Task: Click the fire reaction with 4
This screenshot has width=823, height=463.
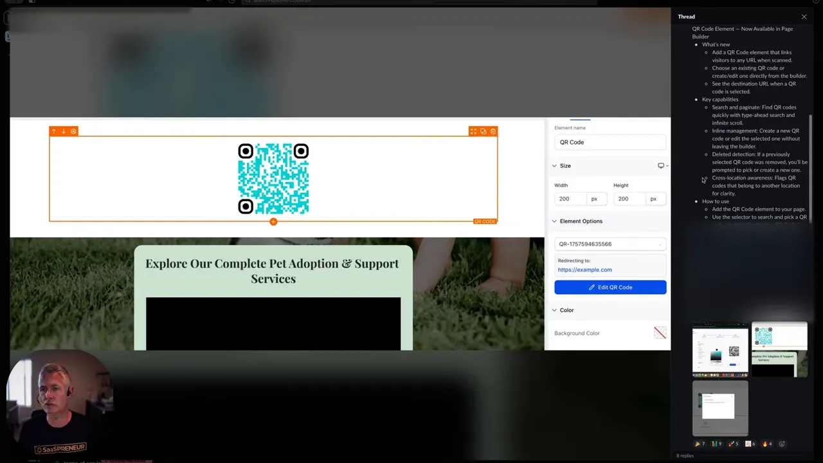Action: point(767,444)
